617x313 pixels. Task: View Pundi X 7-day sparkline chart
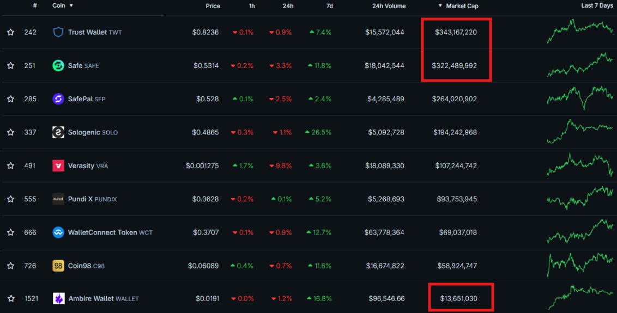(579, 198)
